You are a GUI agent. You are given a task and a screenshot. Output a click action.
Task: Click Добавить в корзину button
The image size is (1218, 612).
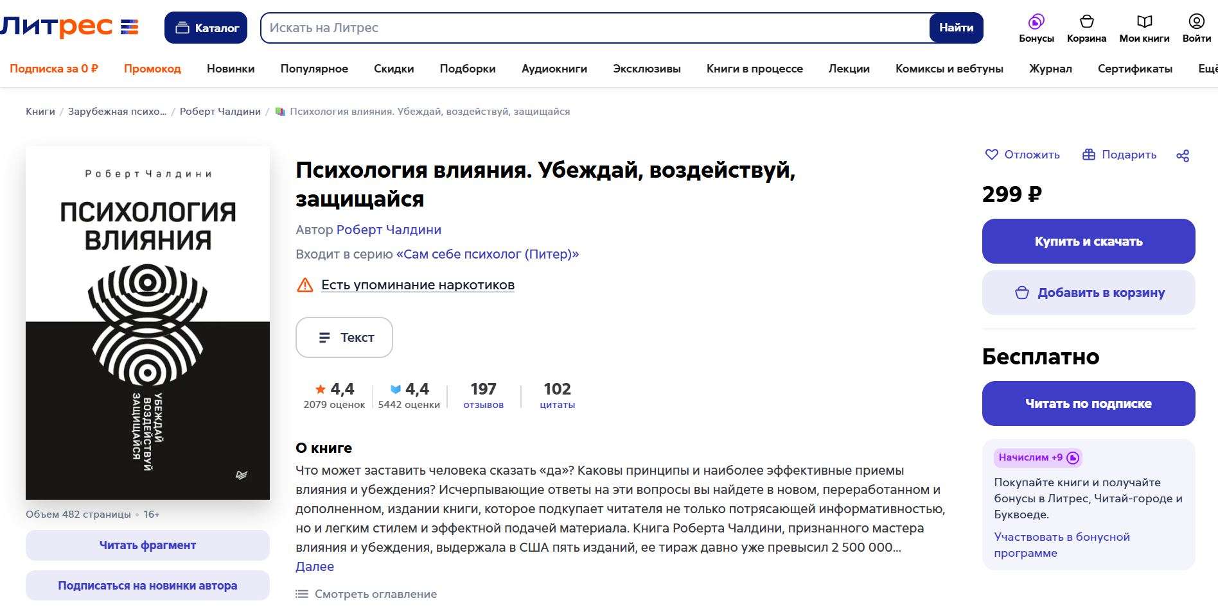coord(1088,293)
